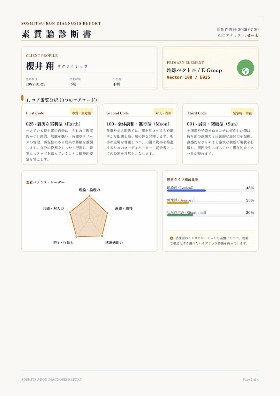The width and height of the screenshot is (280, 396).
Task: Click the furigana サクライ ショウ
Action: [x=72, y=66]
